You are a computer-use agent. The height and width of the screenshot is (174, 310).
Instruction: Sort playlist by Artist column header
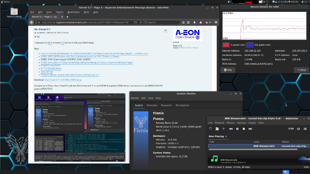(x=256, y=142)
